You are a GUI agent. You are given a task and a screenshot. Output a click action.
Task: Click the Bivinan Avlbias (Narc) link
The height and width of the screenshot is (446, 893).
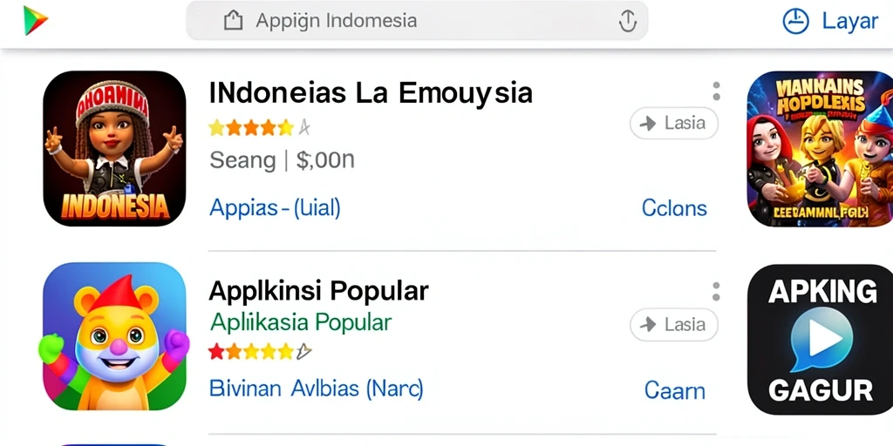tap(316, 389)
